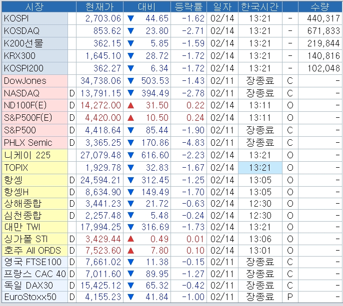
Task: Click the 싱가폴 STI red up-arrow indicator
Action: (130, 239)
